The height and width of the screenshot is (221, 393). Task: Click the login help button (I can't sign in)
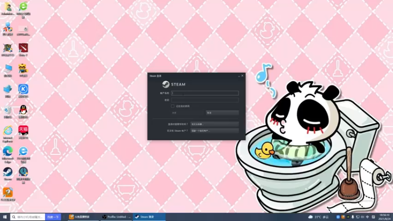214,124
